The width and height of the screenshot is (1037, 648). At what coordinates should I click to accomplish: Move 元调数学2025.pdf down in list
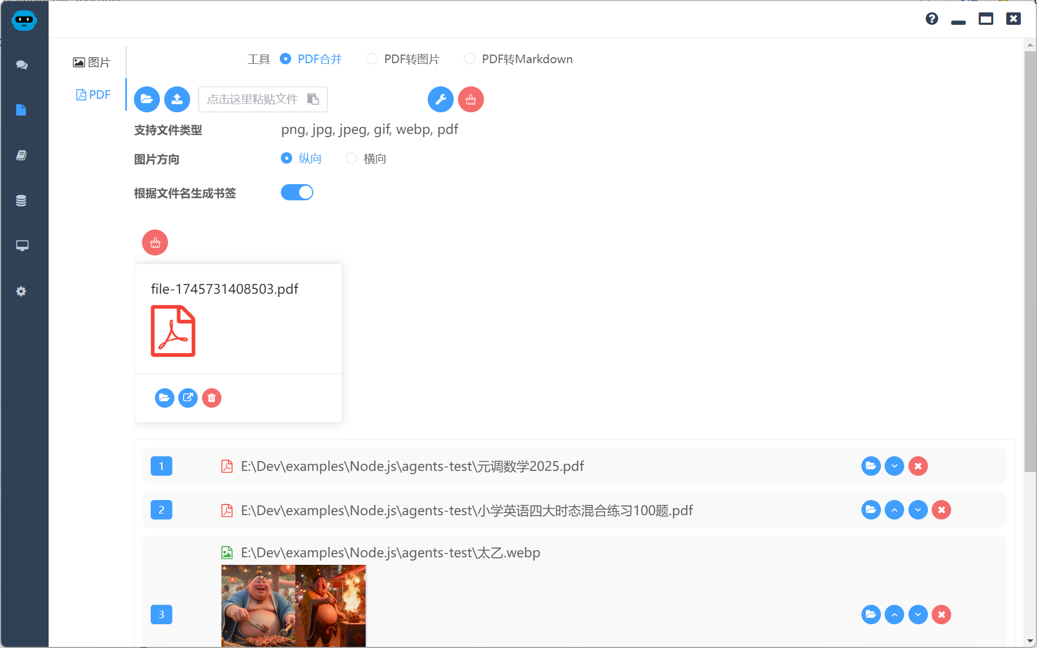894,466
